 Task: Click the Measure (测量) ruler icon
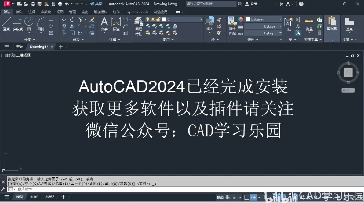click(x=309, y=24)
